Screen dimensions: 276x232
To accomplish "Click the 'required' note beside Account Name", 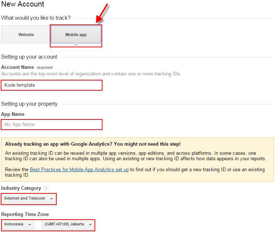I will [x=45, y=67].
